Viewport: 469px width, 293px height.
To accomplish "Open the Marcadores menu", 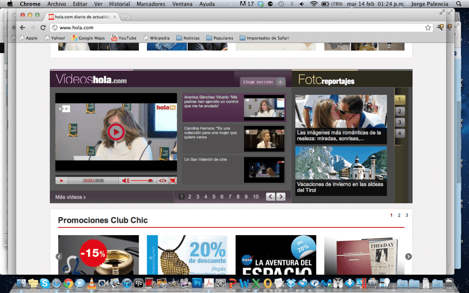I will [151, 4].
